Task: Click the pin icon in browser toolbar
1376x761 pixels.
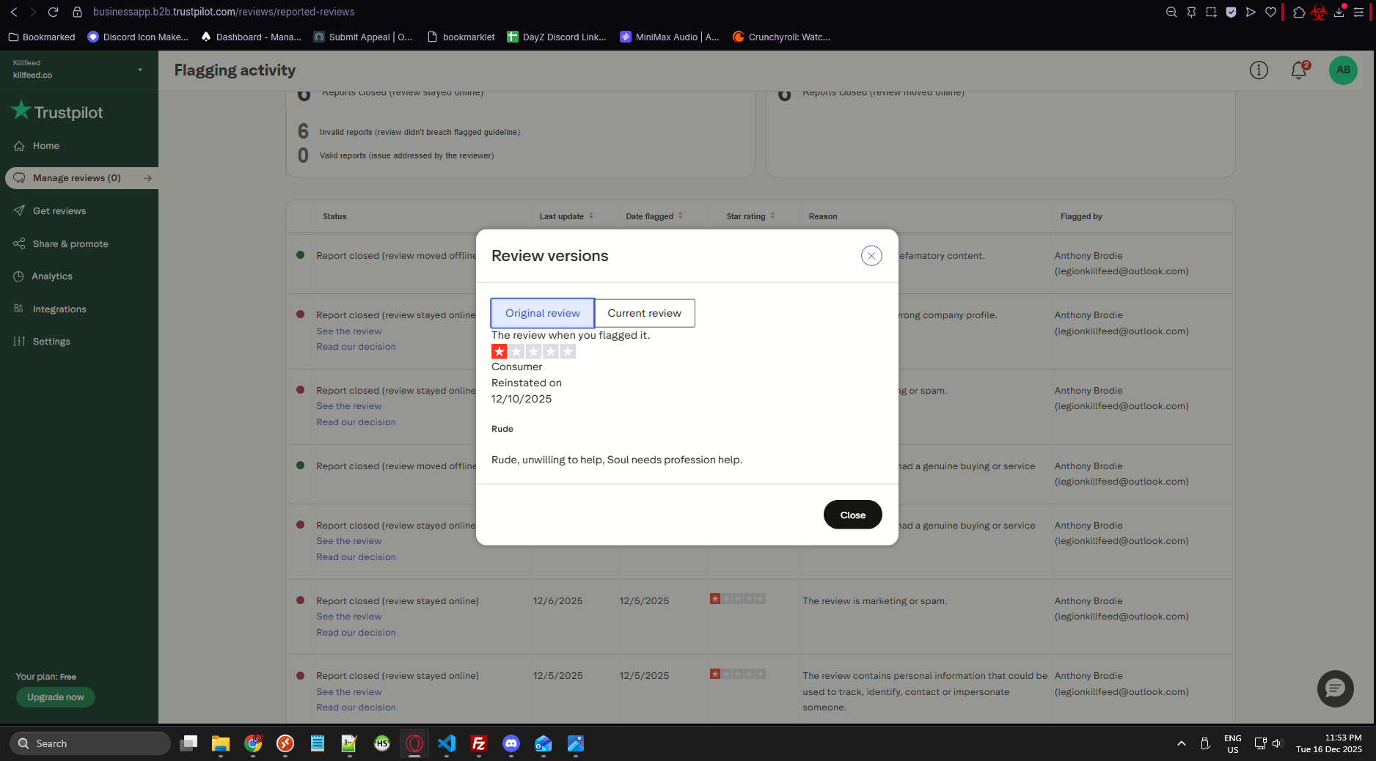Action: coord(1191,12)
